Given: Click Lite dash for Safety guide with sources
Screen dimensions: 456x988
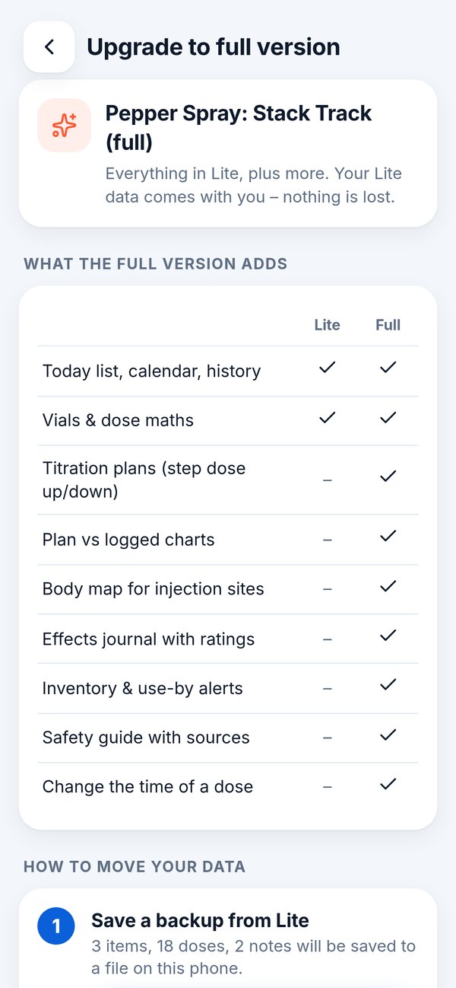Looking at the screenshot, I should click(x=327, y=738).
